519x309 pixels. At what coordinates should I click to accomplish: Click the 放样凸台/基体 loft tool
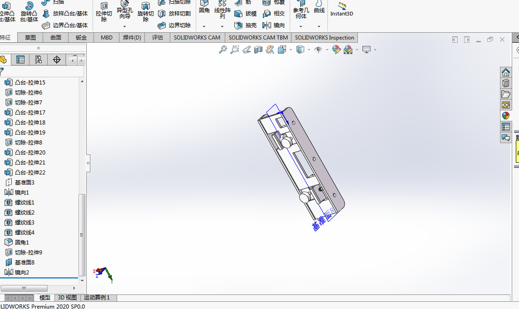coord(65,14)
